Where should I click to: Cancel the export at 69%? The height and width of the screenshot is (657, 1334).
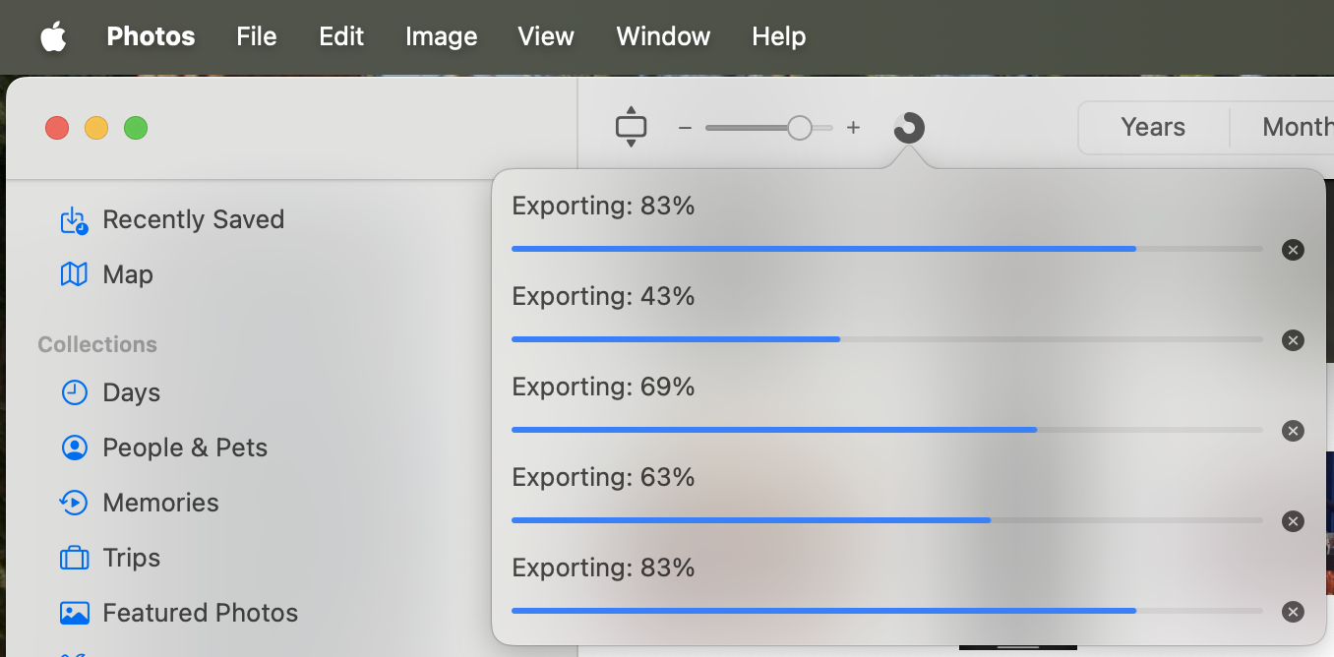point(1293,431)
